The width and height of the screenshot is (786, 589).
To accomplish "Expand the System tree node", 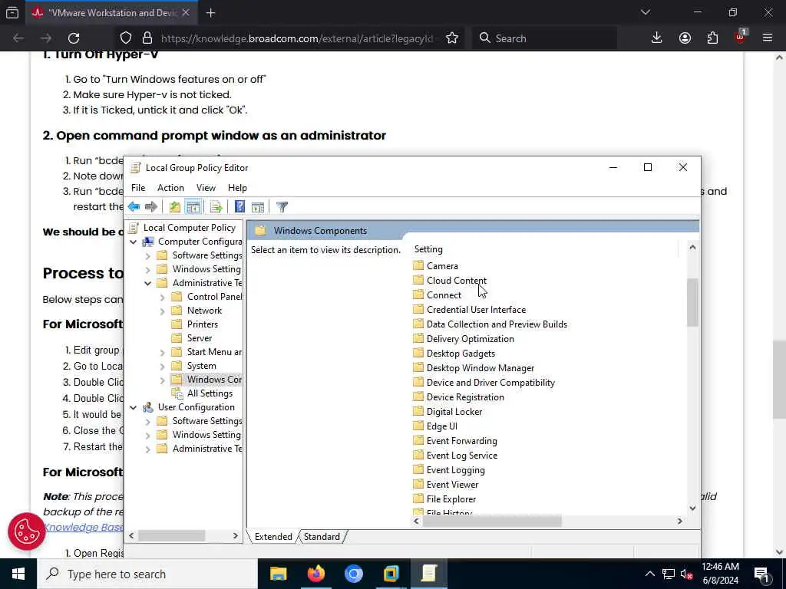I will (x=163, y=367).
